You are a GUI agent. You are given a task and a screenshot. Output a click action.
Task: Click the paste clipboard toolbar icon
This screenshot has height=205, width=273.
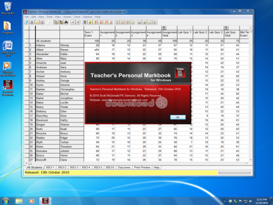(61, 22)
